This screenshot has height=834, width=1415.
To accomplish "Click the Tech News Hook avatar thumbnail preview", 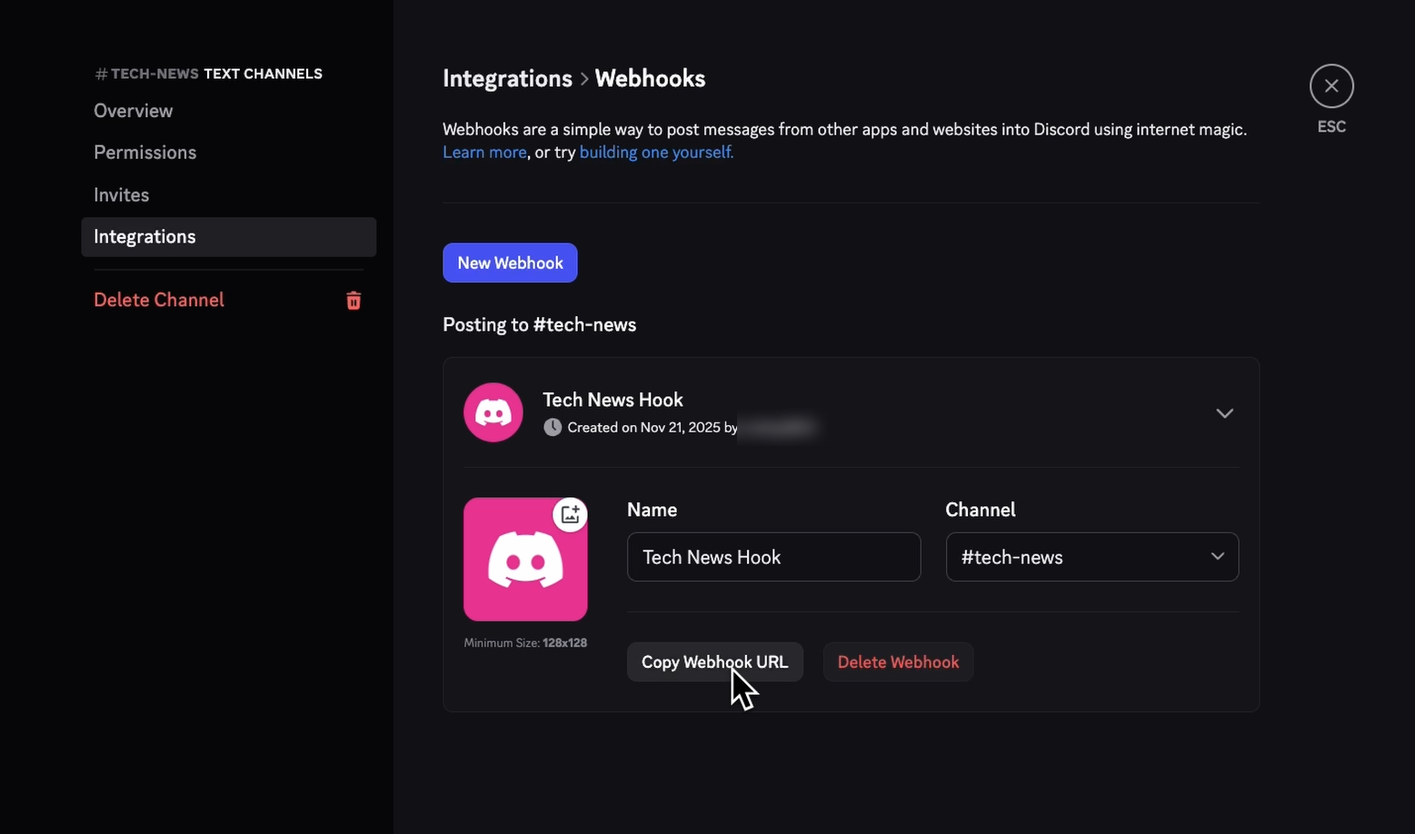I will 525,559.
